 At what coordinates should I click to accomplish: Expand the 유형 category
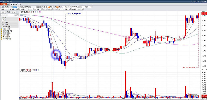pos(9,17)
